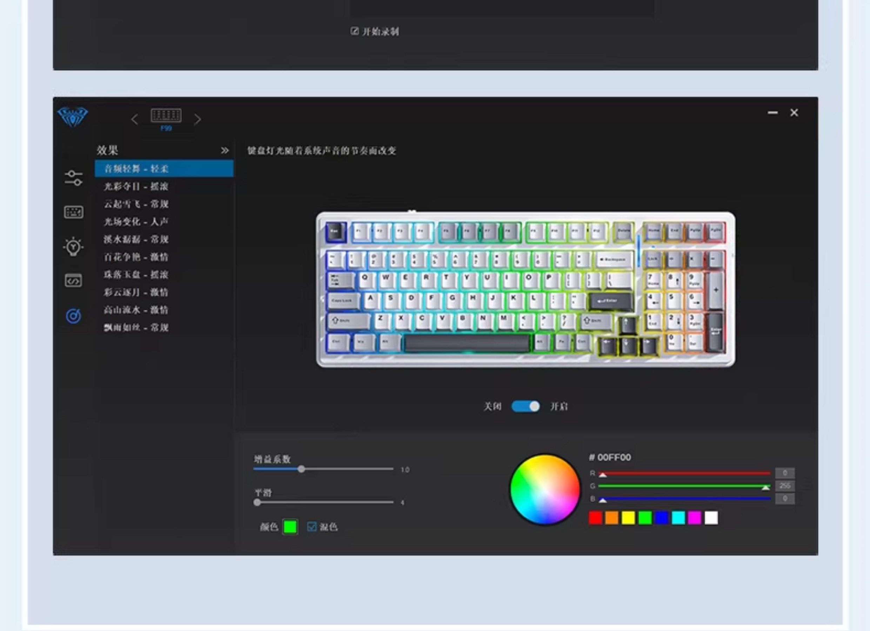Select the 高山流水 - 激情 effect
The width and height of the screenshot is (870, 631).
(136, 310)
